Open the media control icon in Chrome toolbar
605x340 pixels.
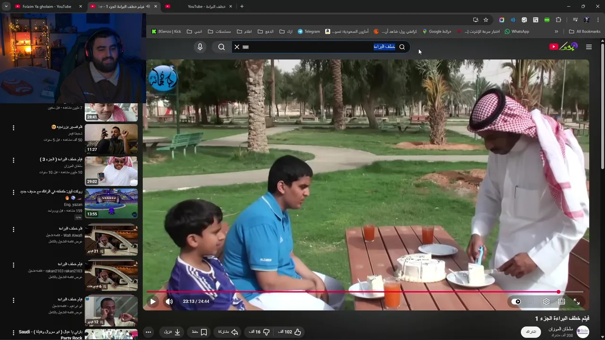coord(575,20)
